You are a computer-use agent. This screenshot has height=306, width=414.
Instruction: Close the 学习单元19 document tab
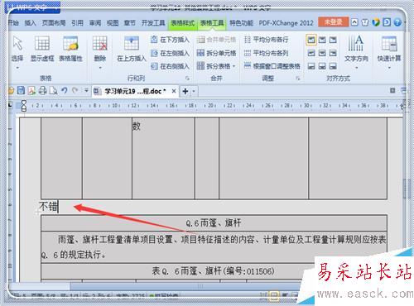[174, 91]
